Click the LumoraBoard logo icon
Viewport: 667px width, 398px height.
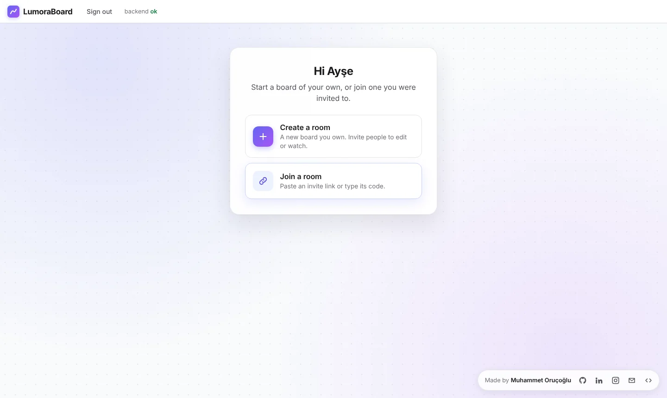coord(13,12)
